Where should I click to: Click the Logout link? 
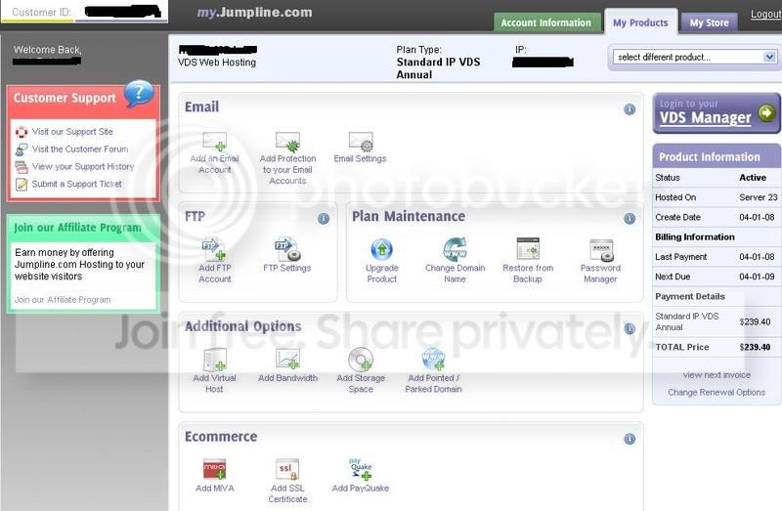point(766,14)
